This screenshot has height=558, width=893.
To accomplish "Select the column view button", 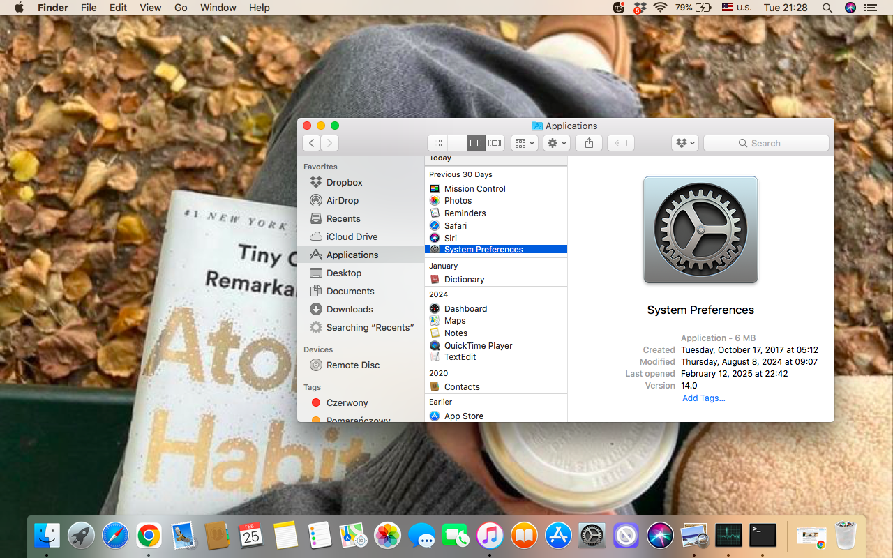I will (x=476, y=143).
